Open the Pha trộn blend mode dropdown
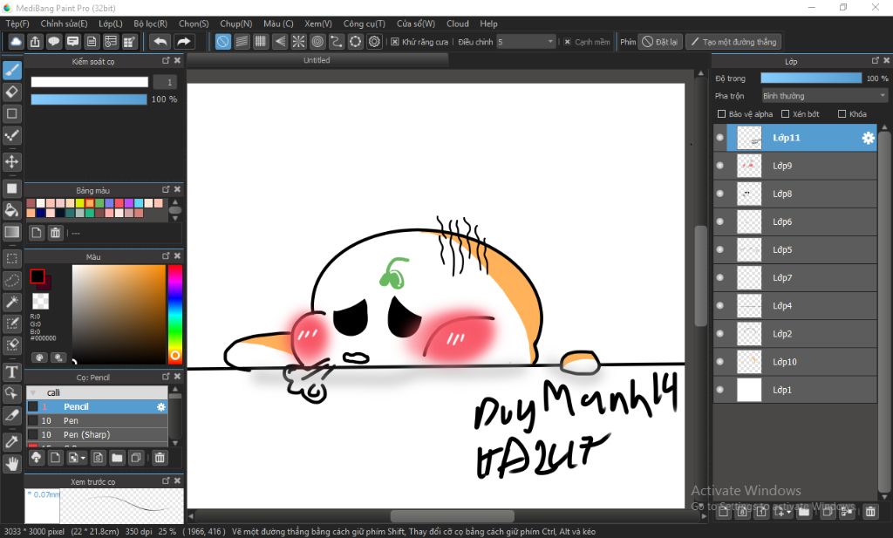 [823, 96]
